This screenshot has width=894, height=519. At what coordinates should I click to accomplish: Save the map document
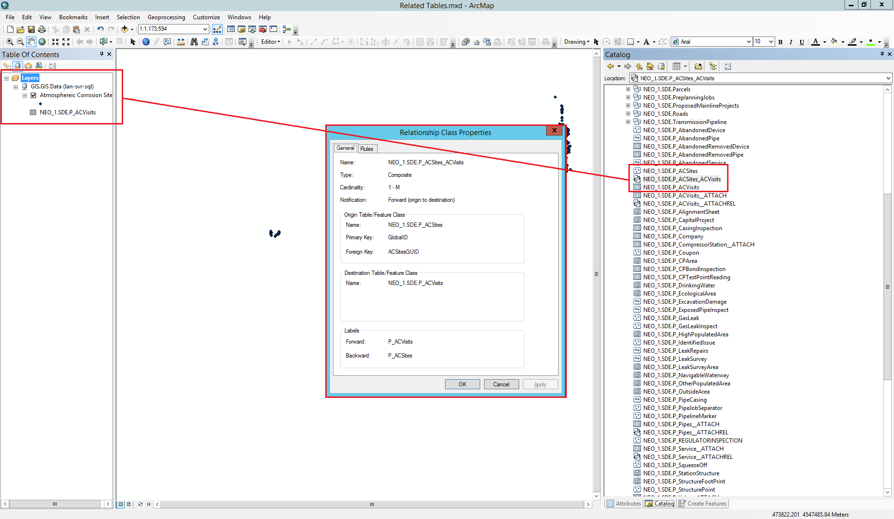click(x=31, y=29)
